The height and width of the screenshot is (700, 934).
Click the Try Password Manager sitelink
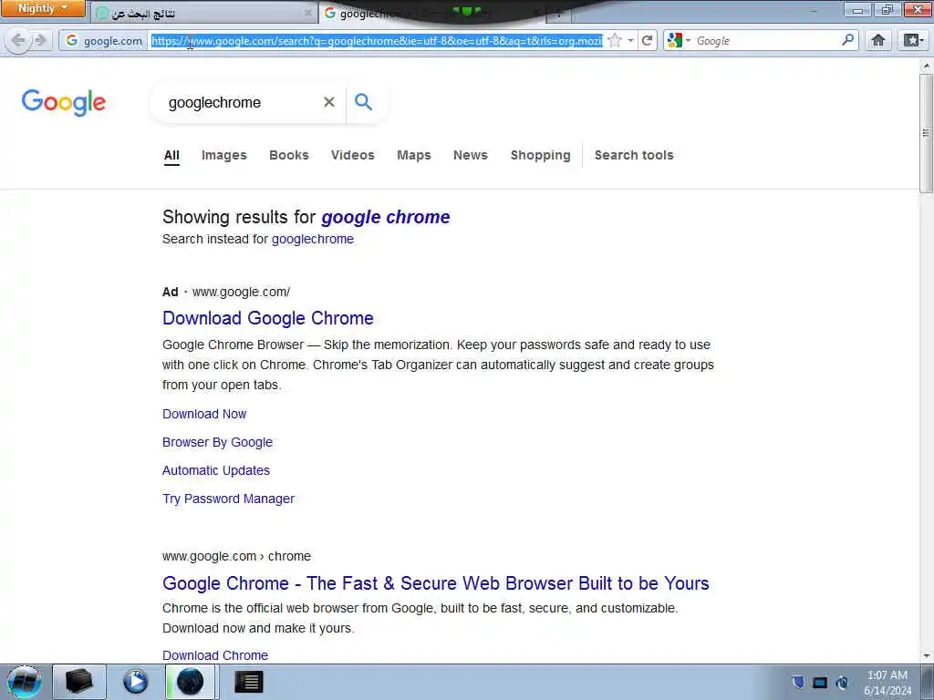tap(229, 499)
